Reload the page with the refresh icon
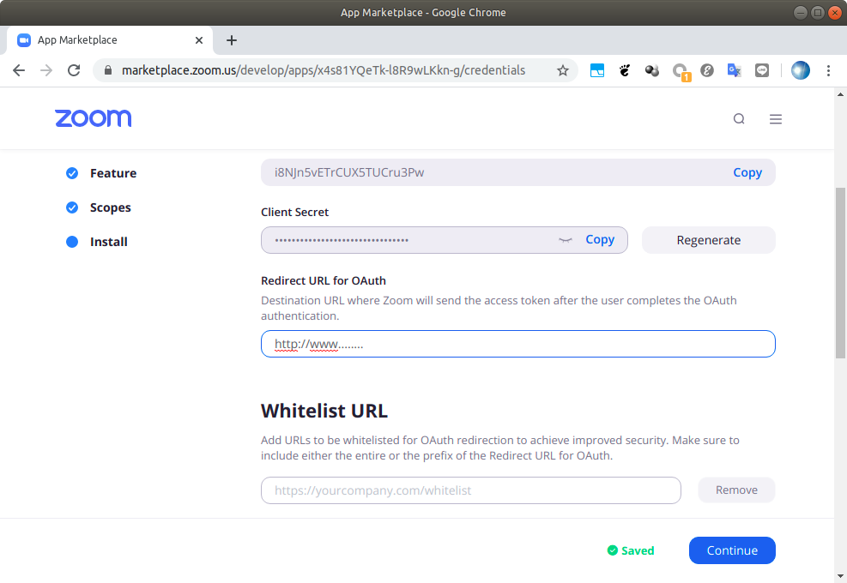Image resolution: width=847 pixels, height=583 pixels. [74, 70]
